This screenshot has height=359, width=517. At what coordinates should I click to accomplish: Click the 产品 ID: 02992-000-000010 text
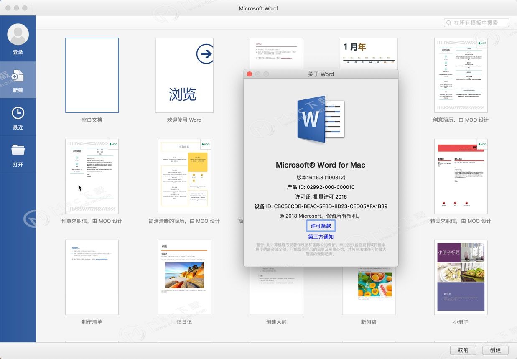(321, 187)
